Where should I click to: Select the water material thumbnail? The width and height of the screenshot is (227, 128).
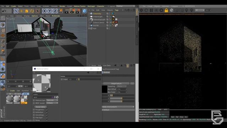coord(24,100)
